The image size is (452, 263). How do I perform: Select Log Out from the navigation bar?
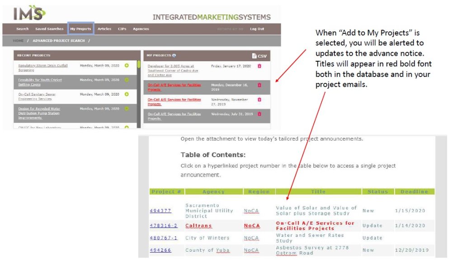[257, 28]
